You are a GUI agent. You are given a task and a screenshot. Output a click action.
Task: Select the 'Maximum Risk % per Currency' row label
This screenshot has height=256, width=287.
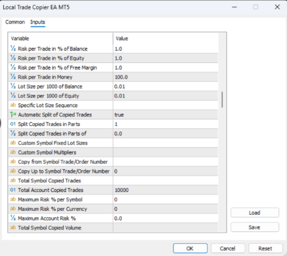[52, 209]
